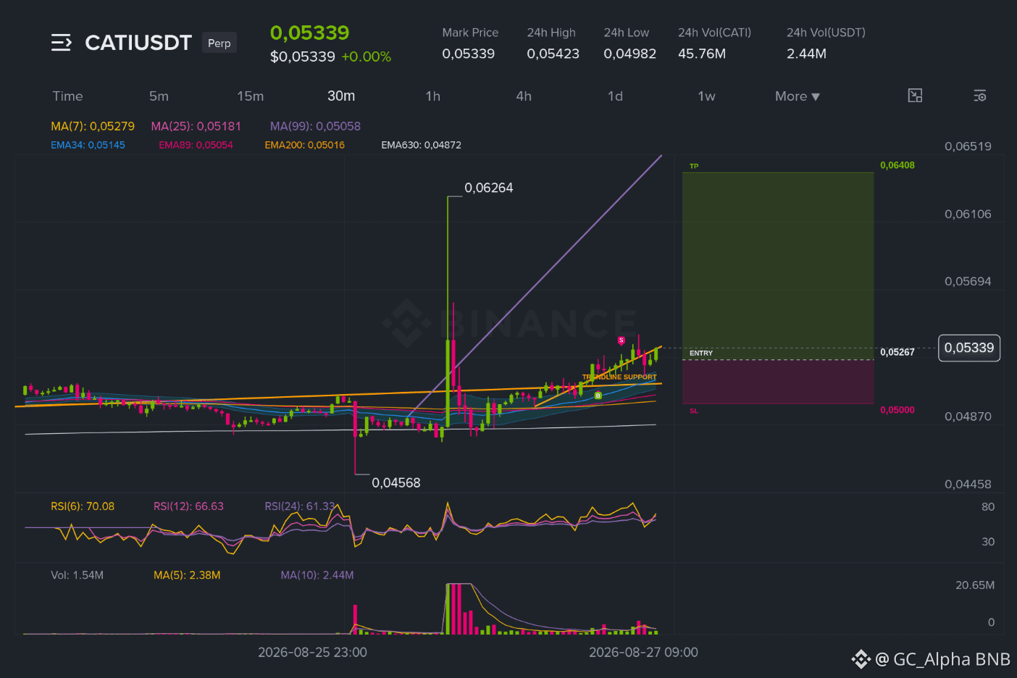This screenshot has height=678, width=1017.
Task: Click the 0,04458 price axis label
Action: point(968,484)
